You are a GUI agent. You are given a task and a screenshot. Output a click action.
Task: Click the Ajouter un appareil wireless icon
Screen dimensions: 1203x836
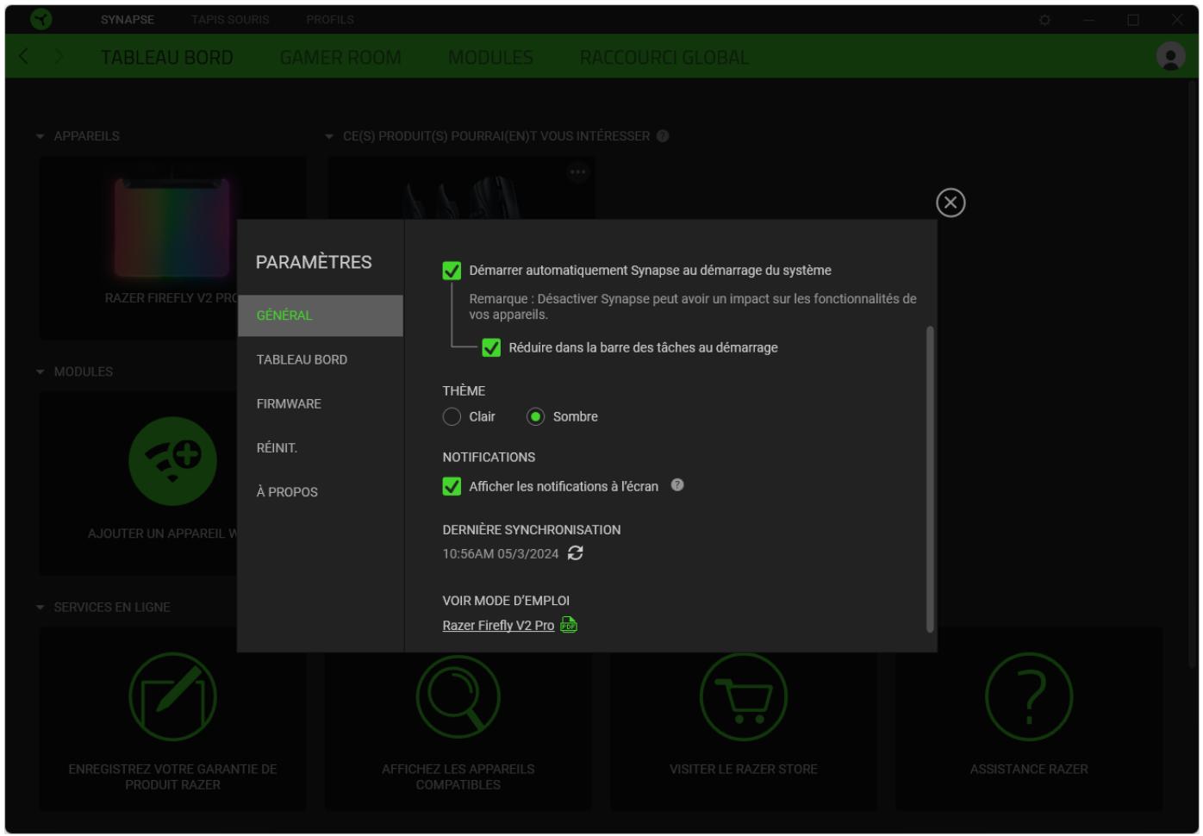[172, 461]
